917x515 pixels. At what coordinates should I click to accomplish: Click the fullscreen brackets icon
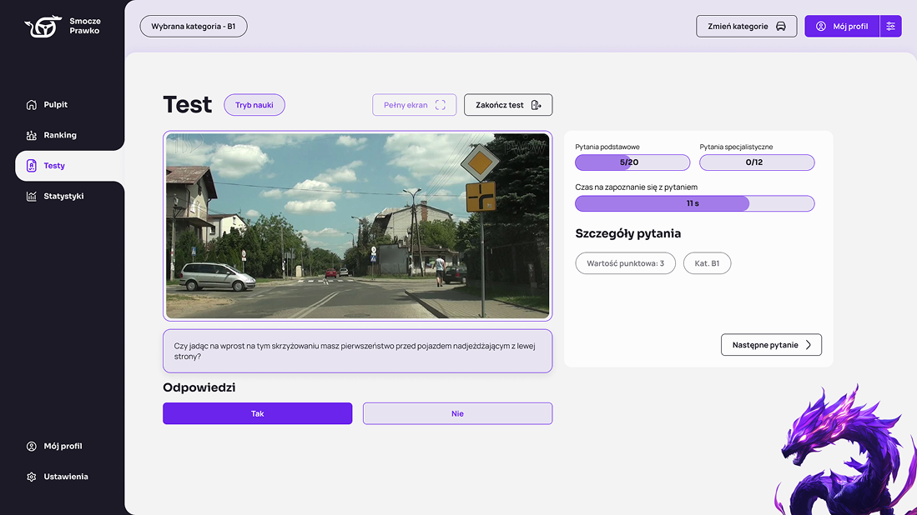pos(441,105)
